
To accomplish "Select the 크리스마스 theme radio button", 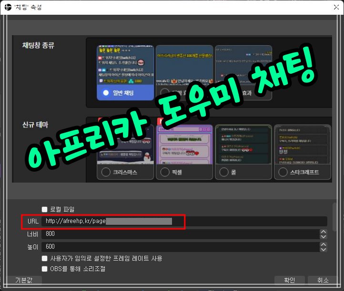I will click(x=106, y=172).
